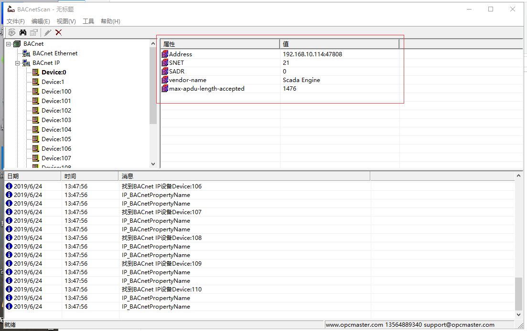Click the value Scada Engine
Screen dimensions: 527x331
(x=301, y=80)
